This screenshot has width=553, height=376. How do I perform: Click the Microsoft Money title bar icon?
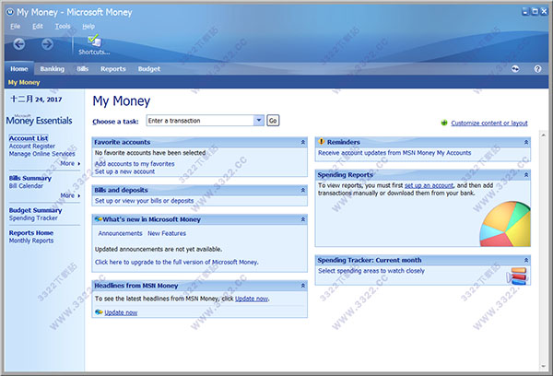(10, 12)
